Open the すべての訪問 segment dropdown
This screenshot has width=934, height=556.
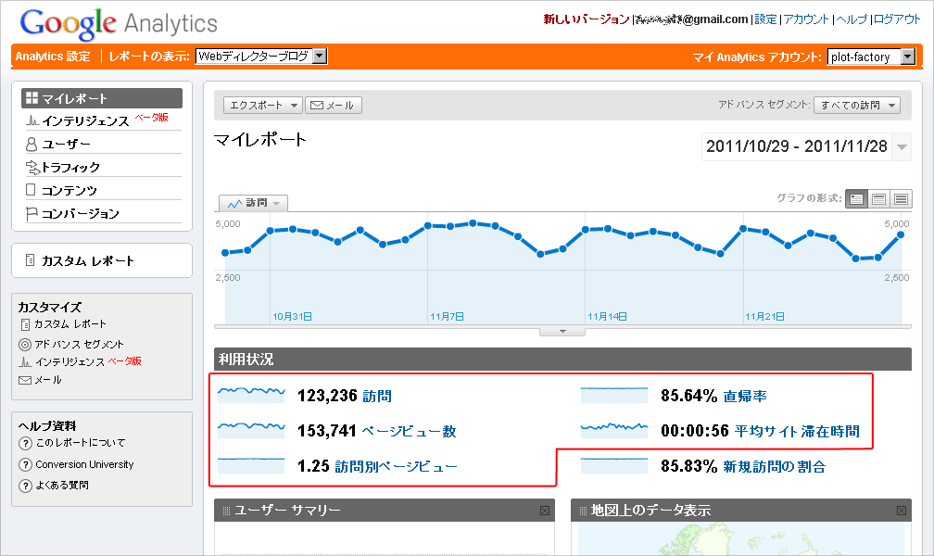pos(857,106)
